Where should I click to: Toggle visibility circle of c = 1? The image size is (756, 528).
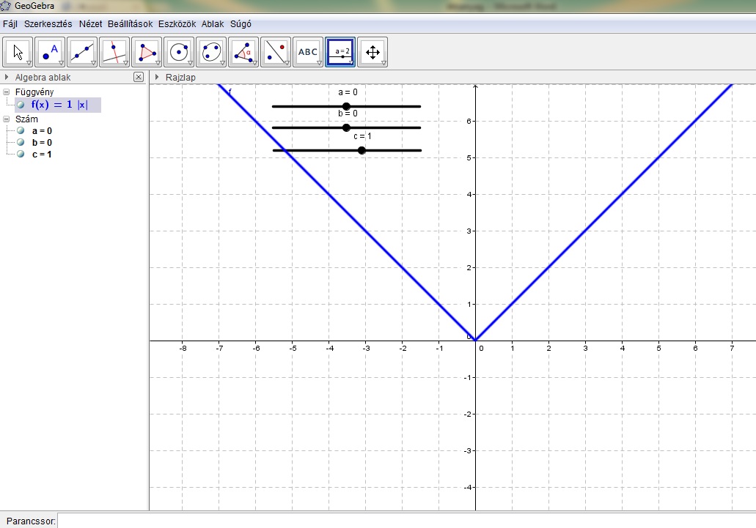pyautogui.click(x=21, y=154)
